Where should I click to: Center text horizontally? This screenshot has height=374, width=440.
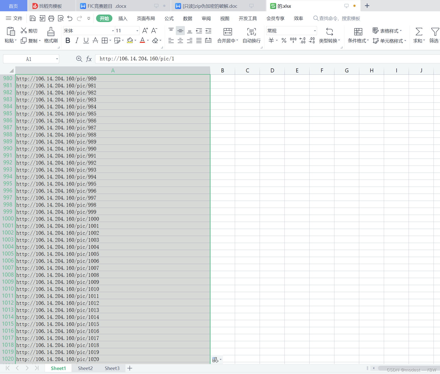[180, 40]
